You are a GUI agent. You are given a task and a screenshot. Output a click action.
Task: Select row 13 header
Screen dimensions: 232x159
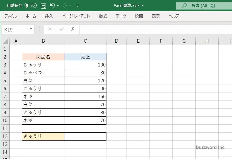[5, 144]
